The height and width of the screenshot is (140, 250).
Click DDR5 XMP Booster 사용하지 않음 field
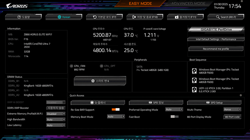point(56,108)
